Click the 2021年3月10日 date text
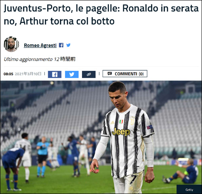 (x=28, y=74)
